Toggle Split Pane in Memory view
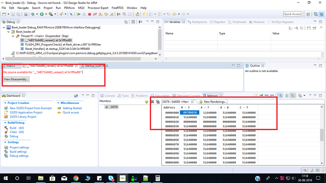 [287, 95]
